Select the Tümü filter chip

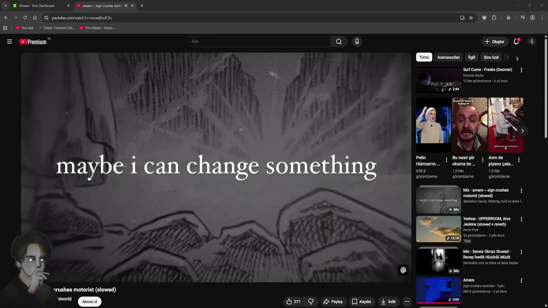tap(424, 57)
